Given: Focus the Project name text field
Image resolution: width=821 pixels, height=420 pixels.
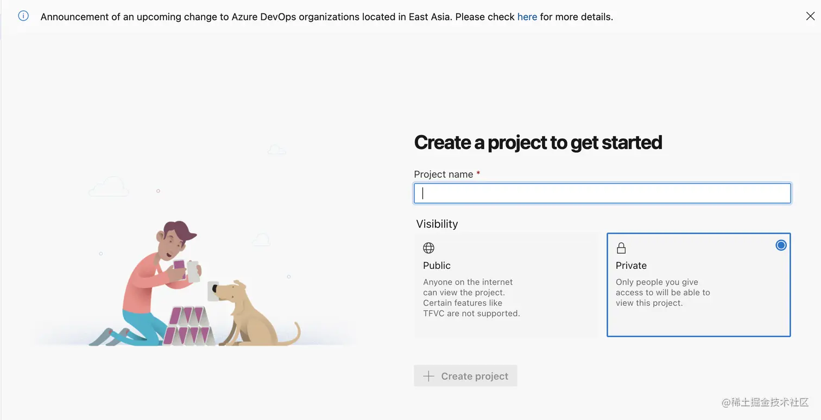Looking at the screenshot, I should coord(602,193).
